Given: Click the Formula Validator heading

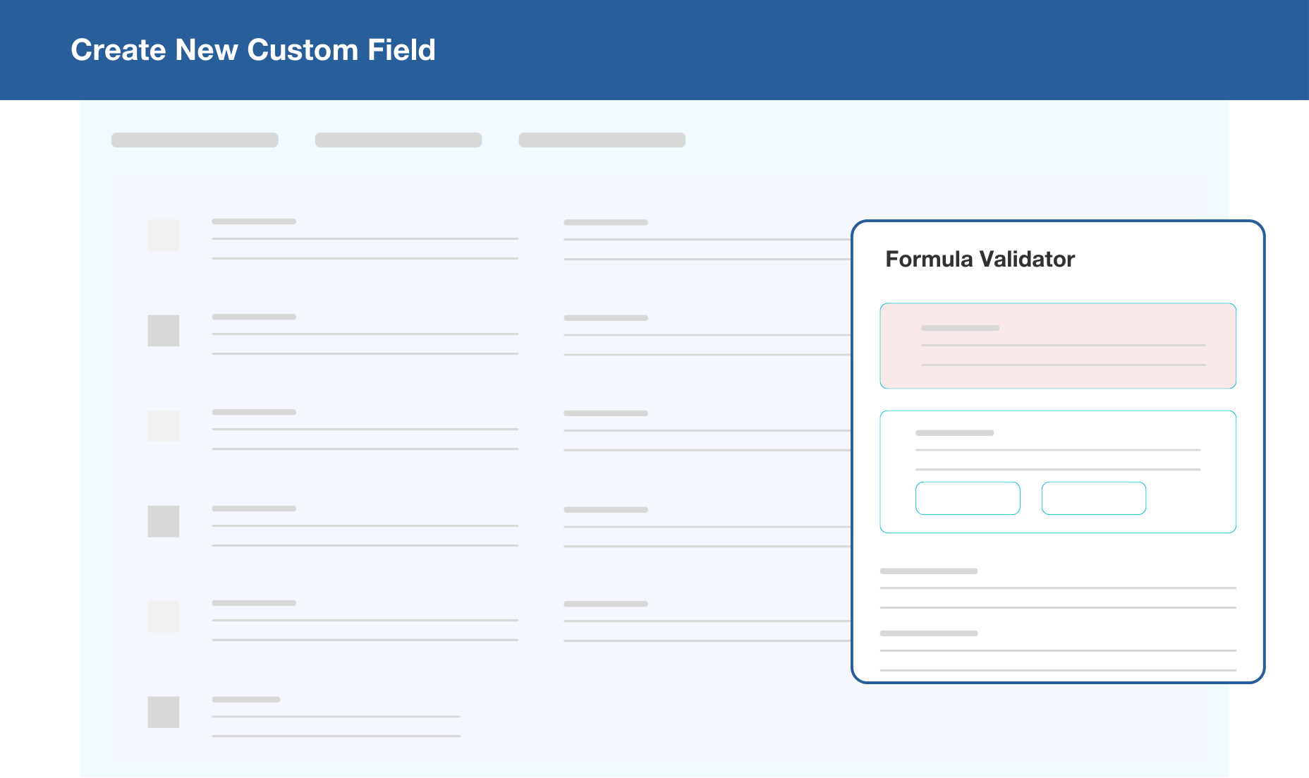Looking at the screenshot, I should 980,259.
